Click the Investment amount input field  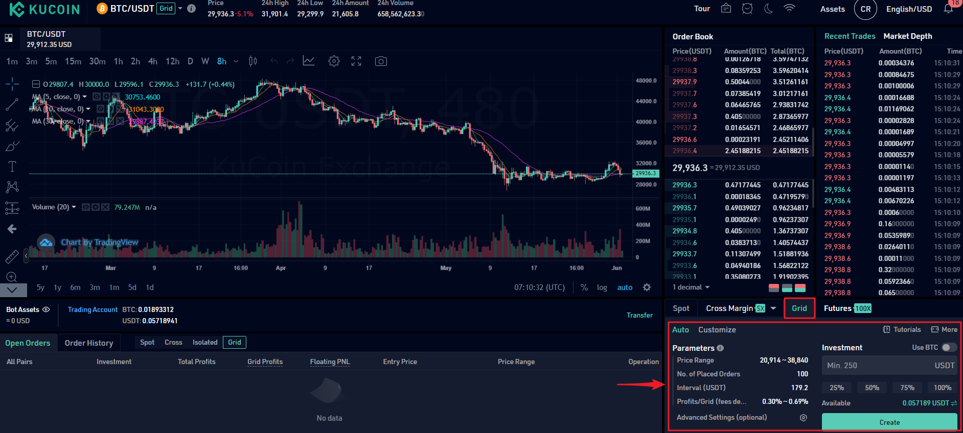click(x=889, y=366)
